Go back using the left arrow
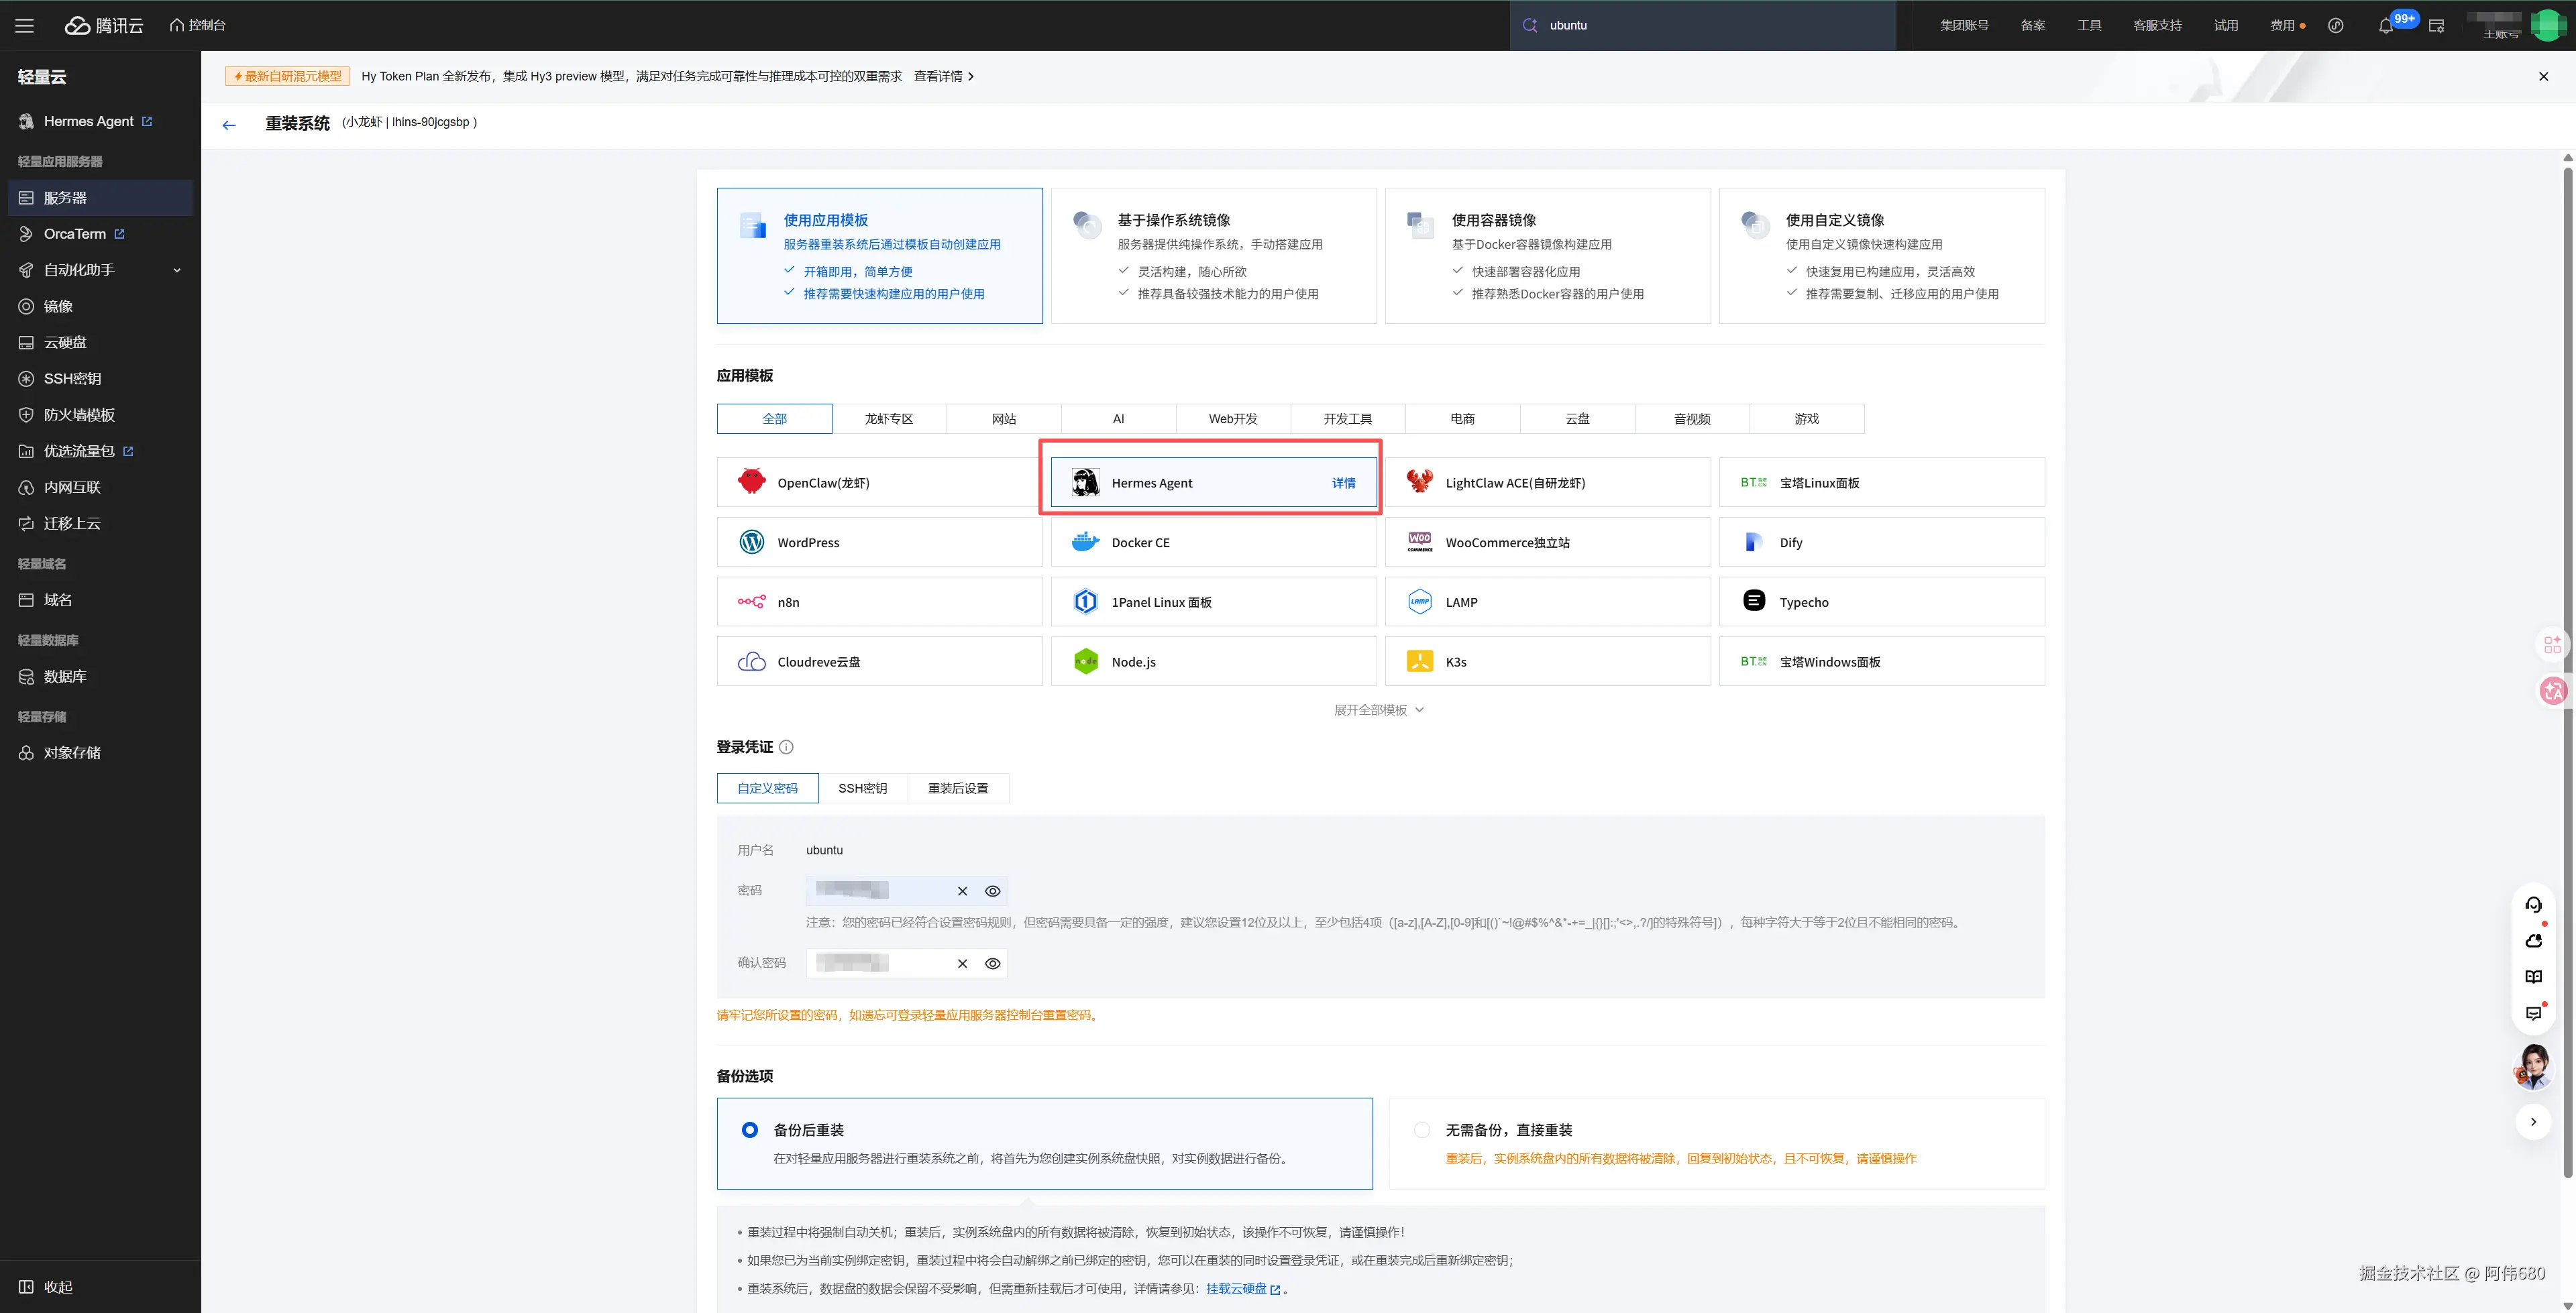The width and height of the screenshot is (2576, 1313). [x=229, y=125]
